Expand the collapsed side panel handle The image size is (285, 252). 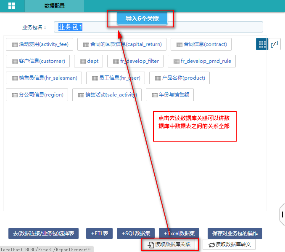tap(282, 214)
